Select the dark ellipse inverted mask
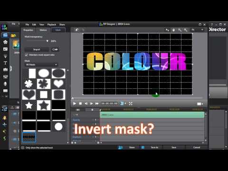Viewport: 228px width, 171px height. pyautogui.click(x=58, y=74)
